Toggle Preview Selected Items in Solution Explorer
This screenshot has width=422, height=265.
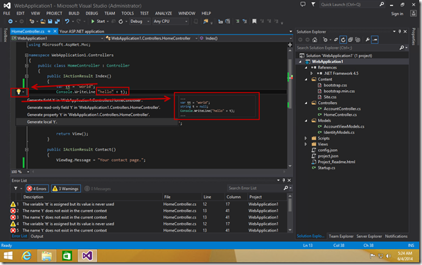(x=375, y=40)
